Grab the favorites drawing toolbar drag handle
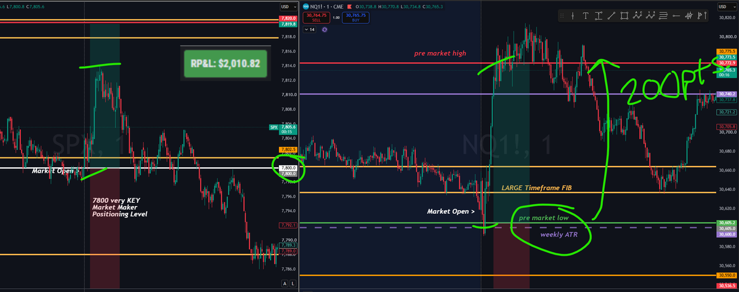739x292 pixels. [x=562, y=16]
